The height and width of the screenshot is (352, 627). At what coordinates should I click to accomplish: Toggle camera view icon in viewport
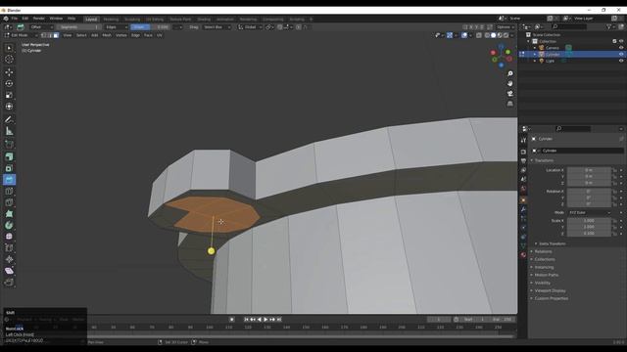click(x=509, y=94)
